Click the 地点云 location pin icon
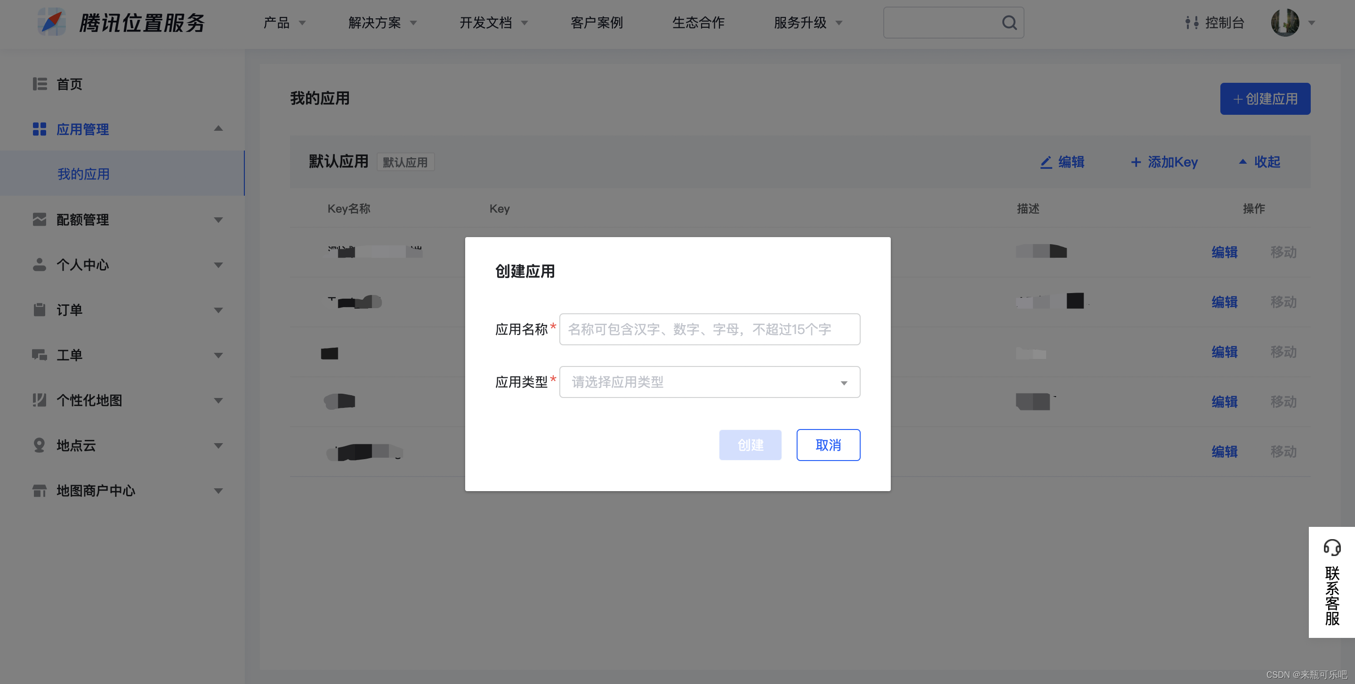 pyautogui.click(x=40, y=445)
